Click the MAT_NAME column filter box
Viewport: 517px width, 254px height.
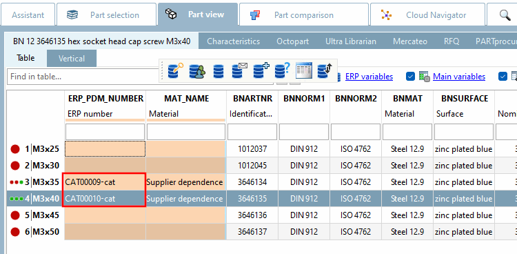[186, 132]
